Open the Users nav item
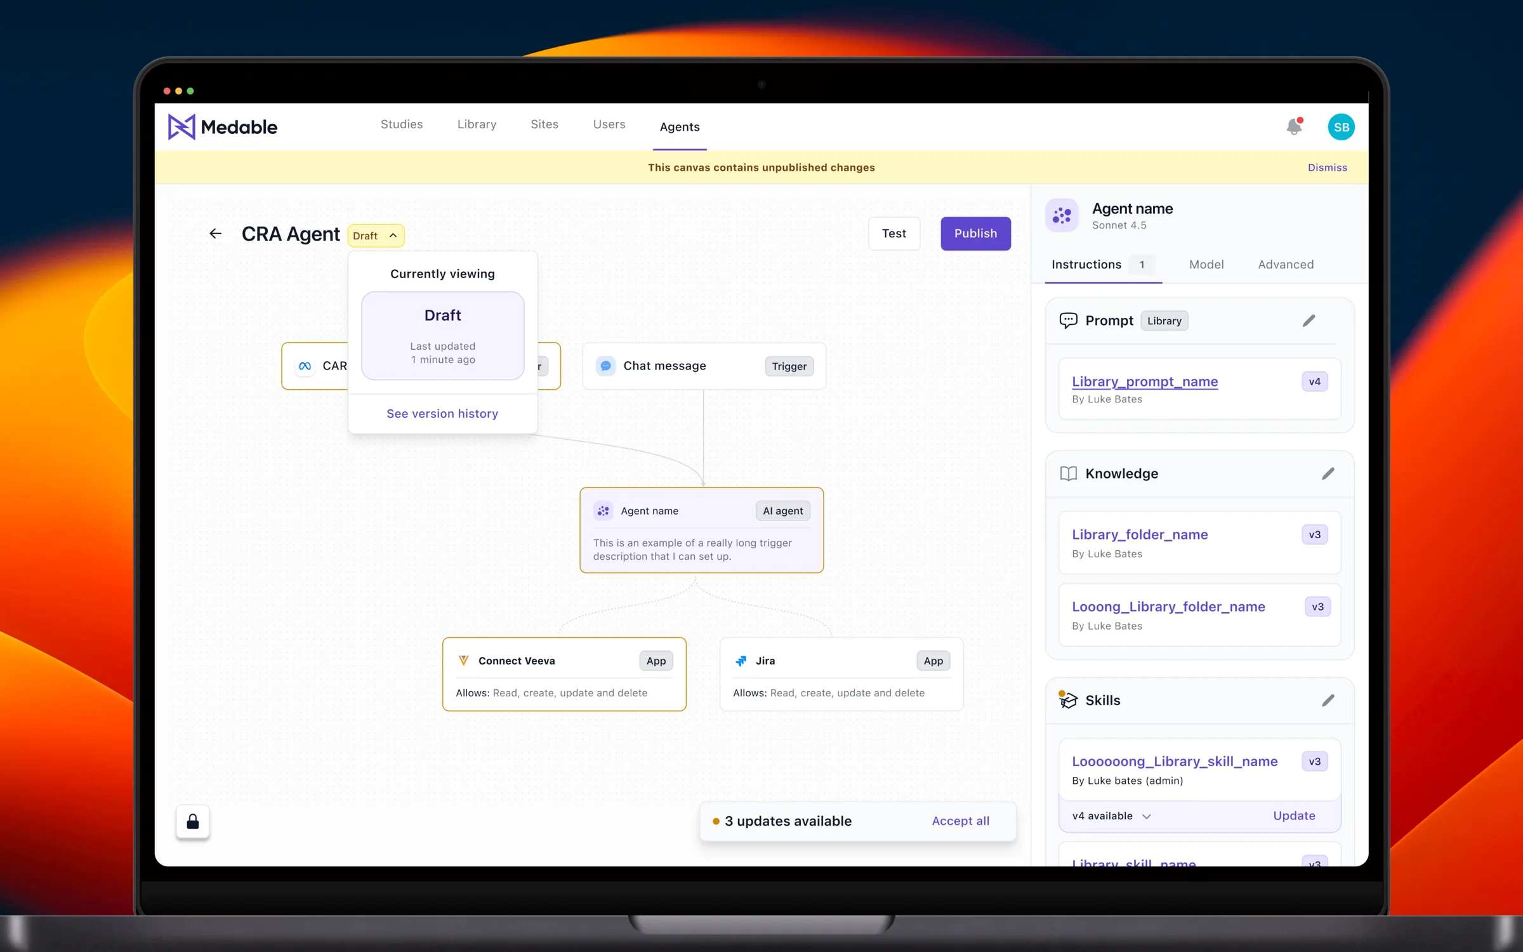Viewport: 1523px width, 952px height. pyautogui.click(x=609, y=124)
